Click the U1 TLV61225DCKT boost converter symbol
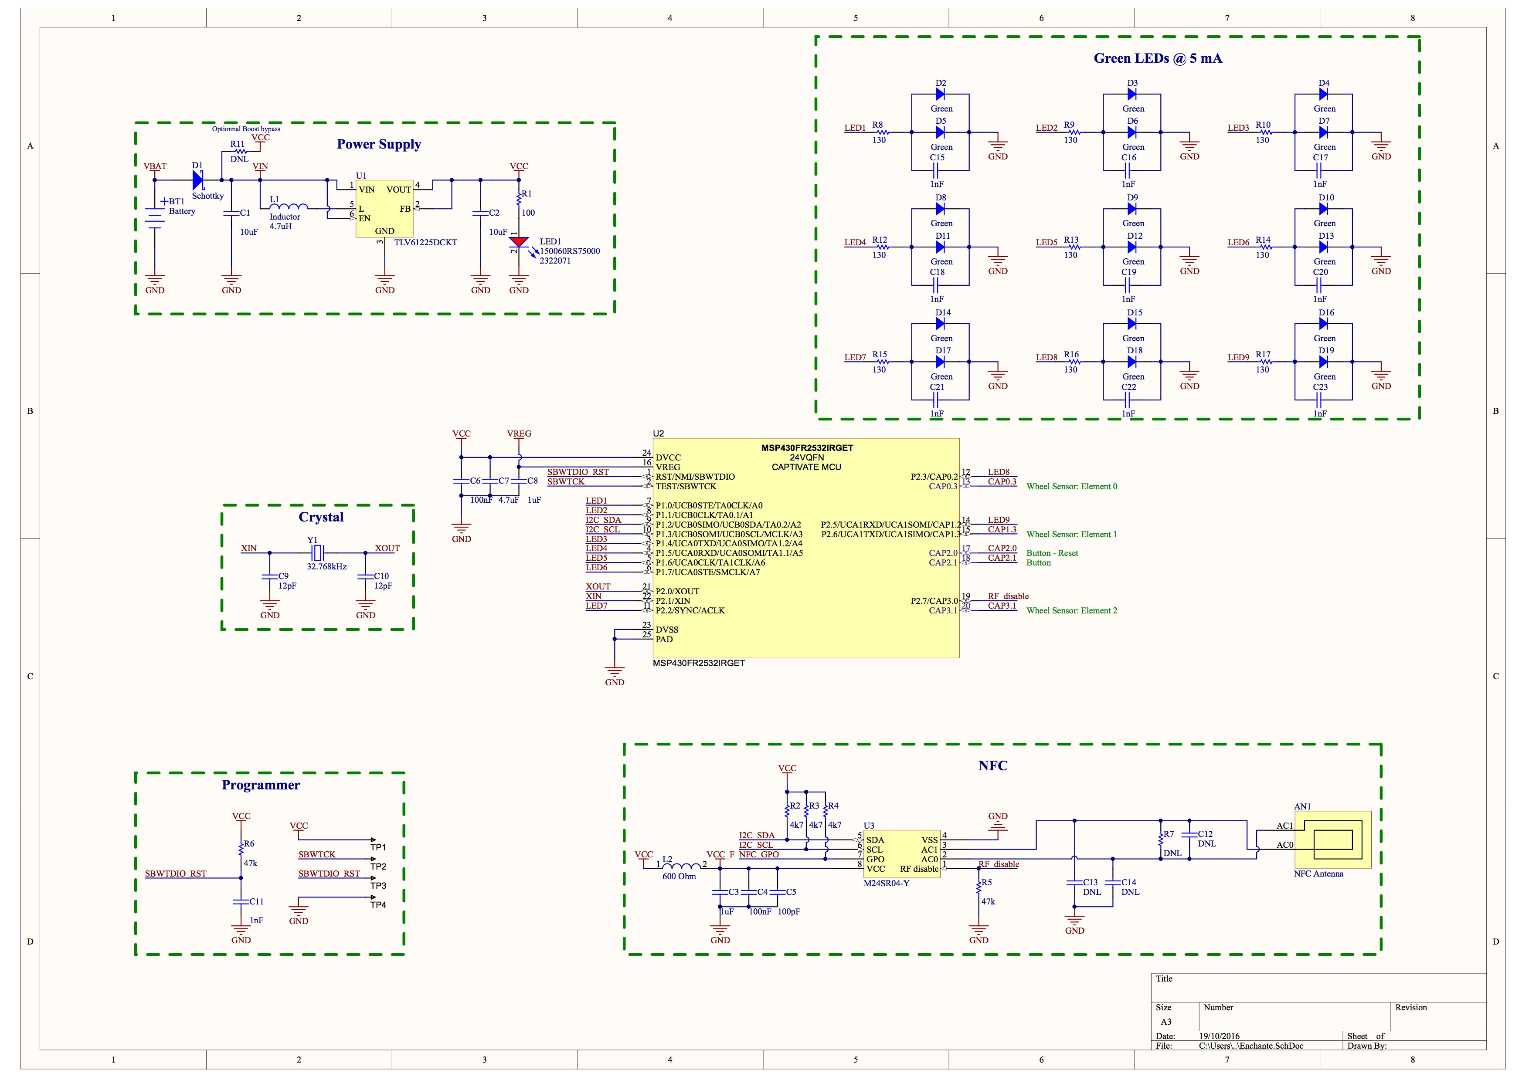The height and width of the screenshot is (1080, 1529). click(x=384, y=208)
